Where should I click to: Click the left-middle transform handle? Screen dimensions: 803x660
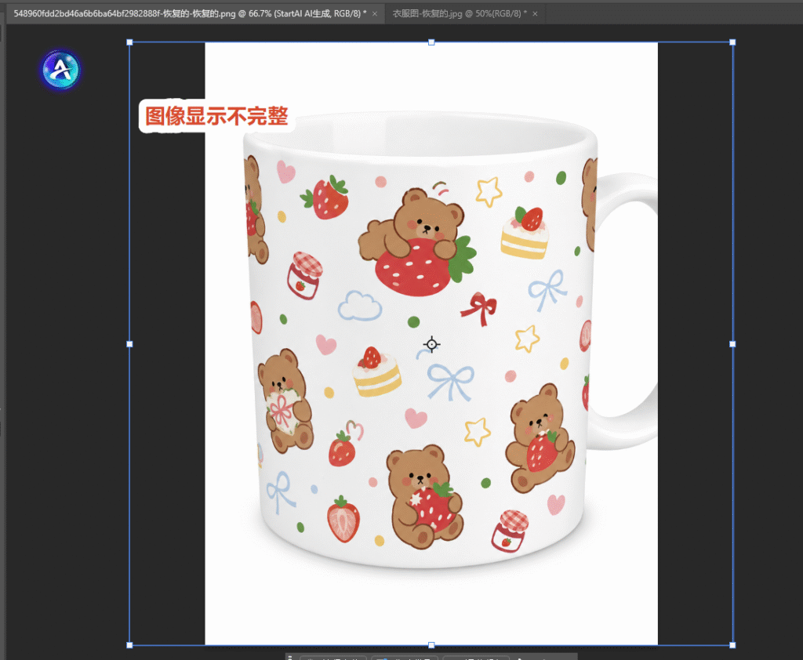tap(129, 344)
